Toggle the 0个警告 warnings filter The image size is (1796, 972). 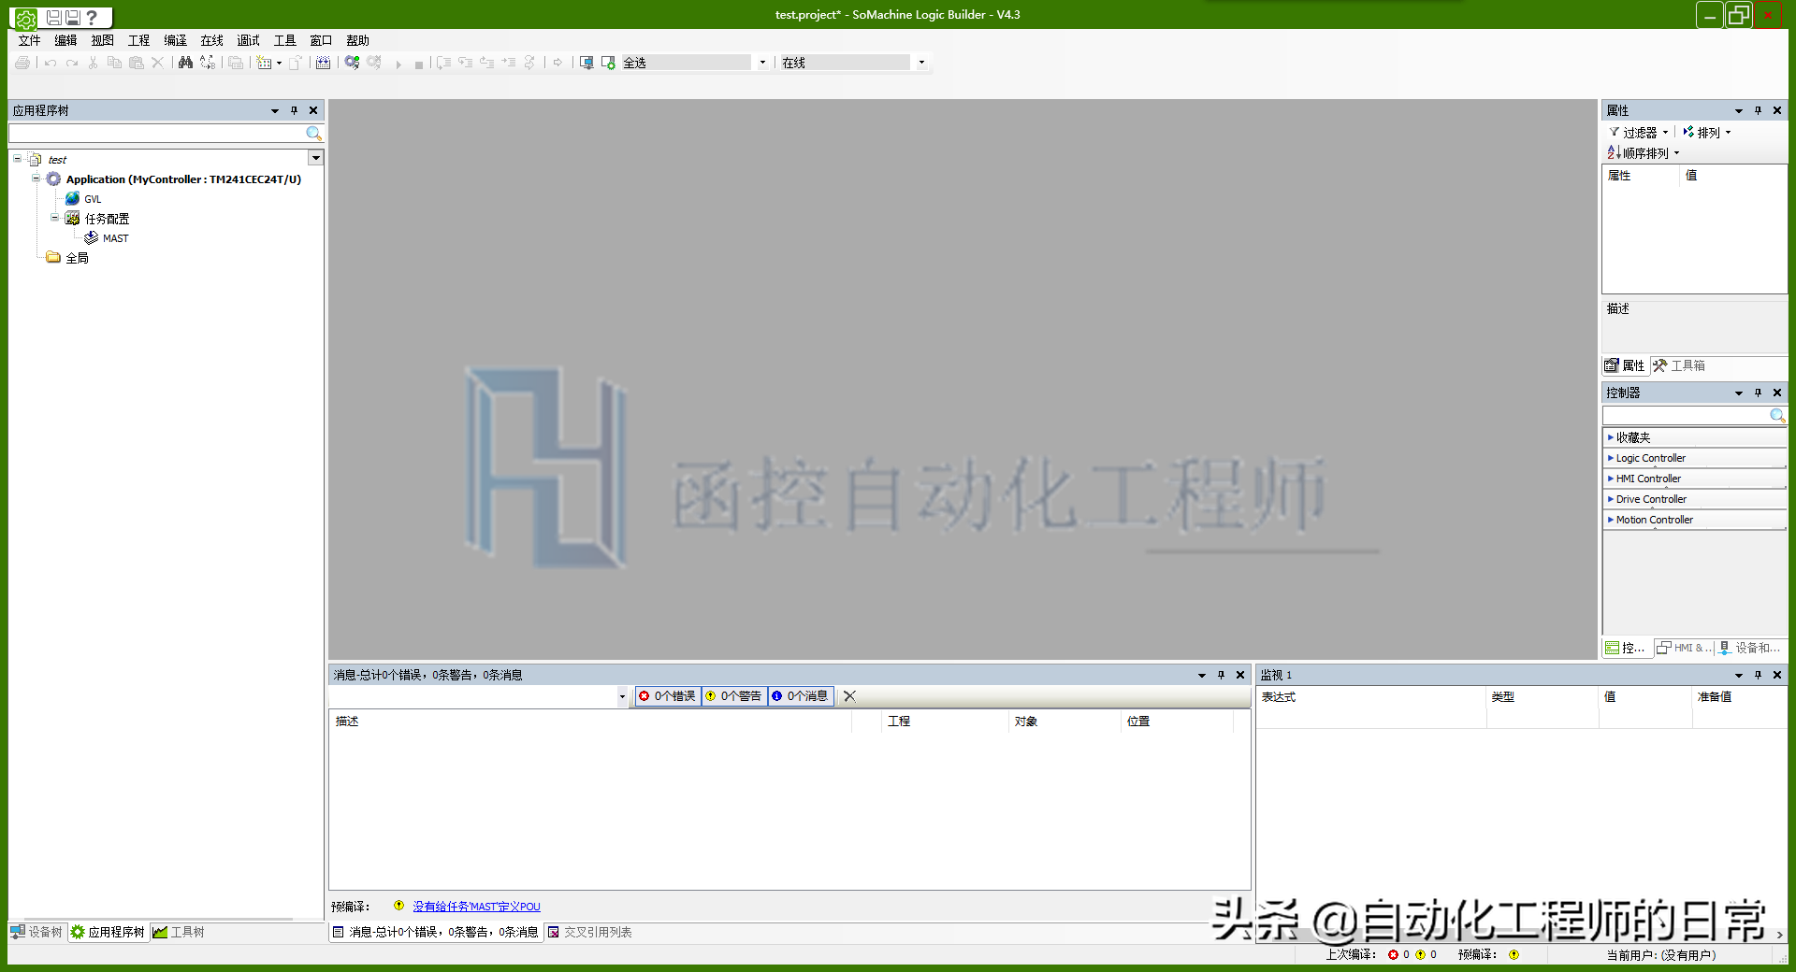(734, 696)
